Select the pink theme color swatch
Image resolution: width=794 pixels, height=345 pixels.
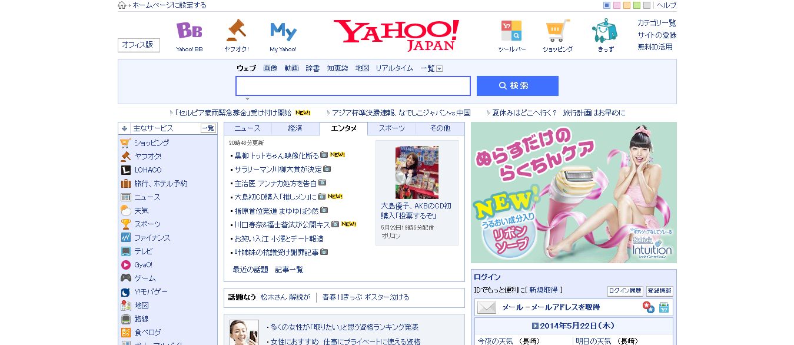pos(617,5)
